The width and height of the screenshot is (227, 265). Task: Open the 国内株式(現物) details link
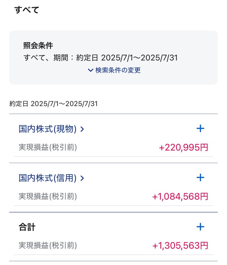48,129
